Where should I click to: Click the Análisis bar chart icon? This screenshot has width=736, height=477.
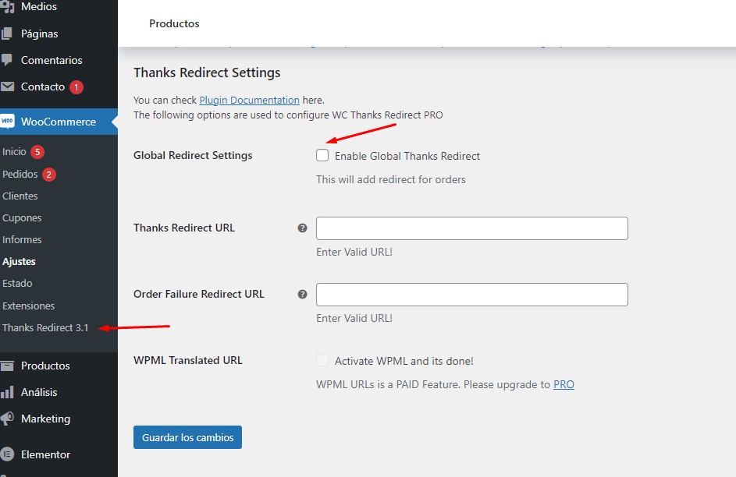[7, 392]
